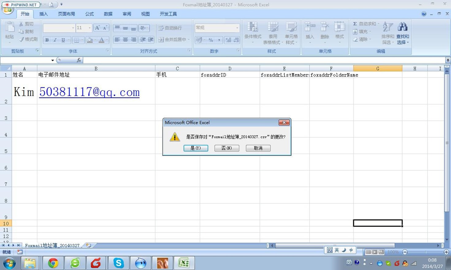Click the 条件格式 conditional formatting icon

click(253, 28)
